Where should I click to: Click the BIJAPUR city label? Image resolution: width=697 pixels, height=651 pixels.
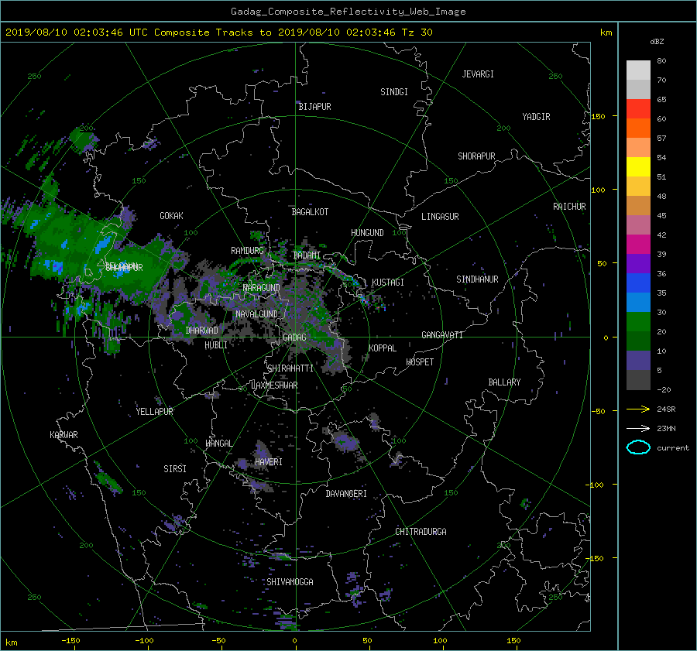314,107
